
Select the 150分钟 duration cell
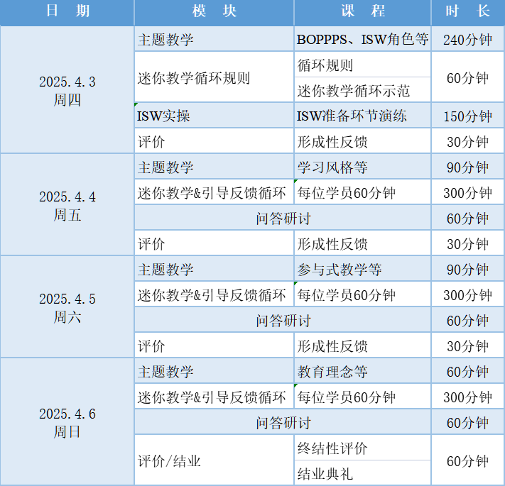pos(468,115)
